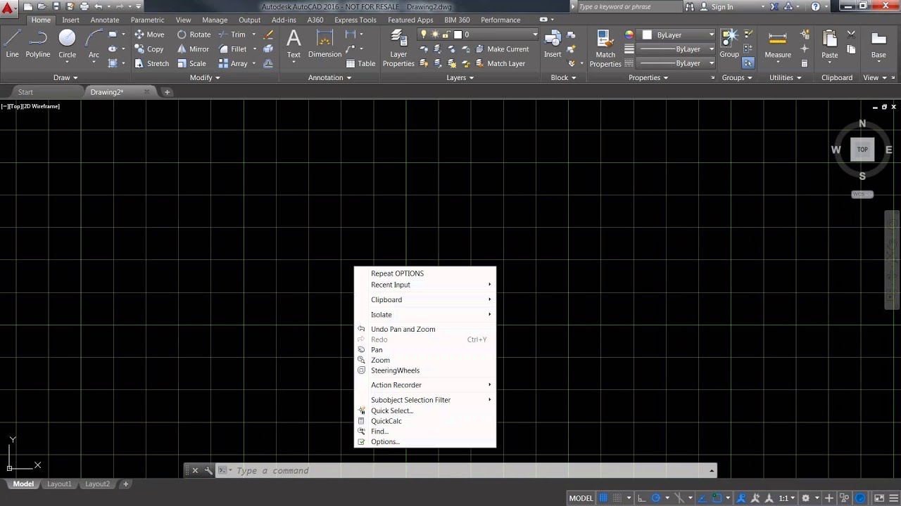The height and width of the screenshot is (506, 901).
Task: Select the Polyline tool
Action: 38,44
